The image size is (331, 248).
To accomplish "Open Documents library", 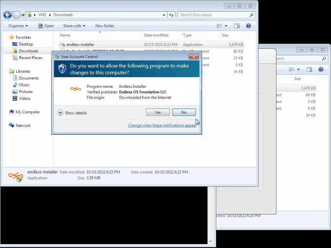I will click(26, 78).
